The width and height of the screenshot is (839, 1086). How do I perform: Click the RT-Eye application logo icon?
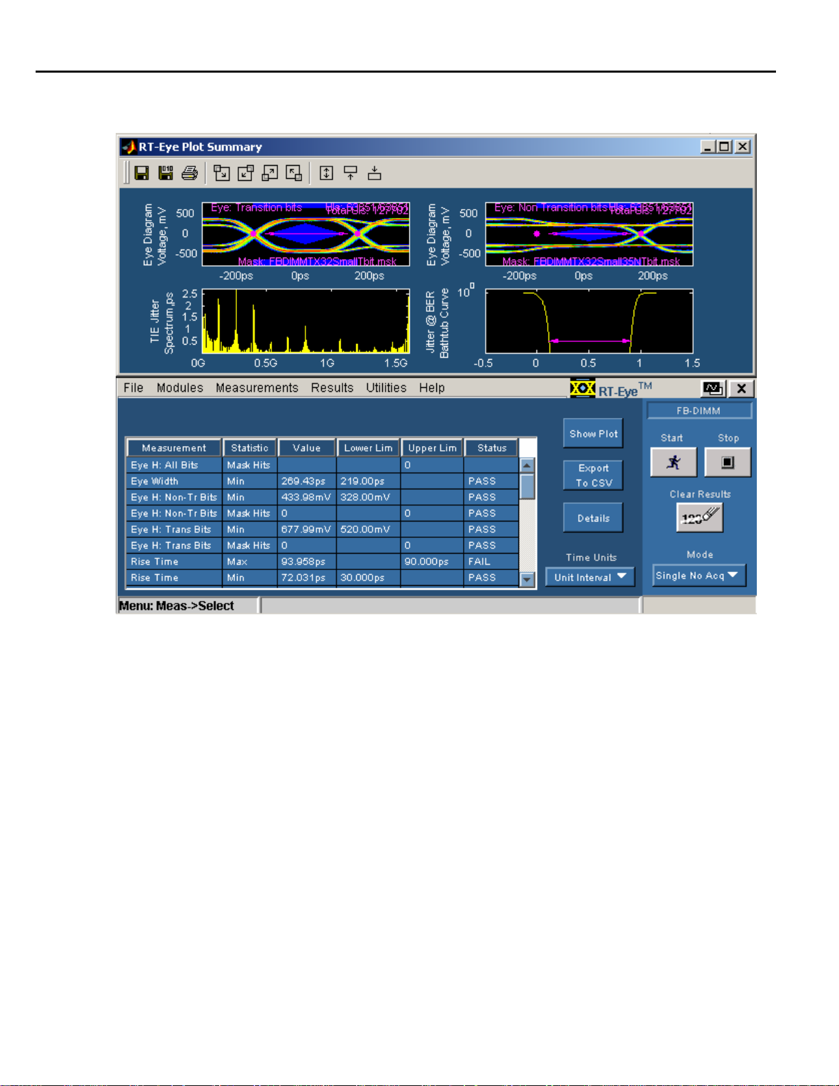[x=583, y=388]
